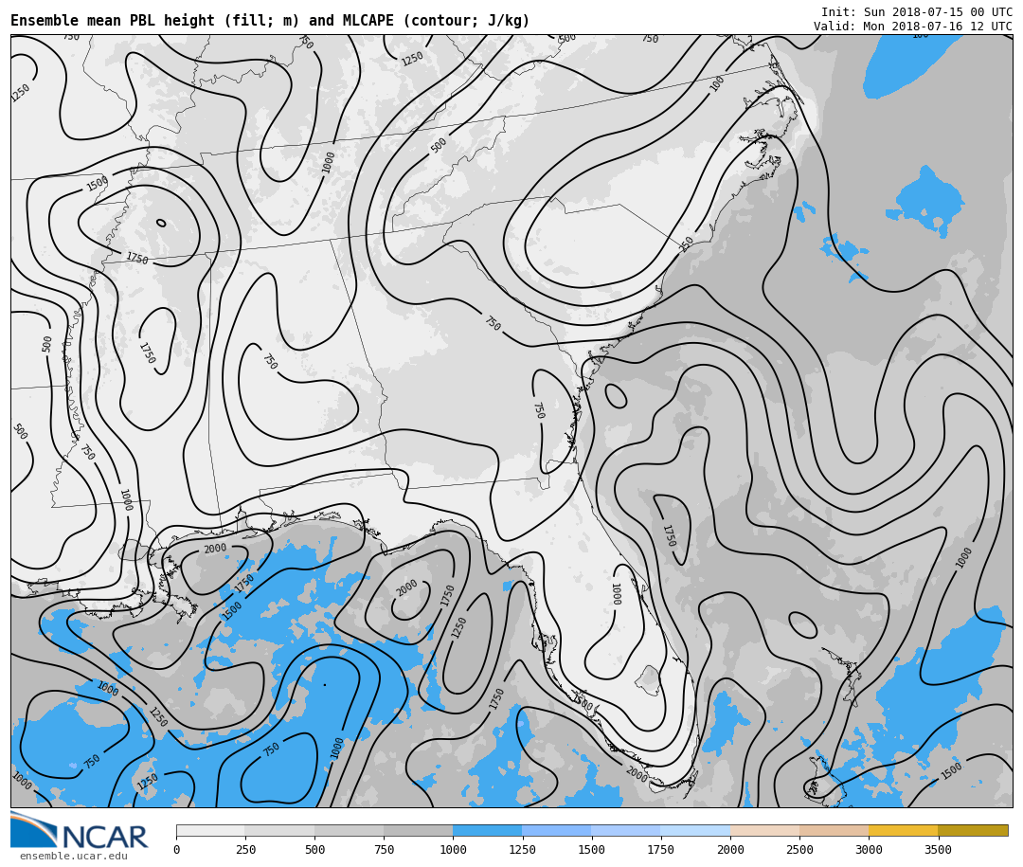
Task: Click the 250 contour label on the map
Action: 687,244
